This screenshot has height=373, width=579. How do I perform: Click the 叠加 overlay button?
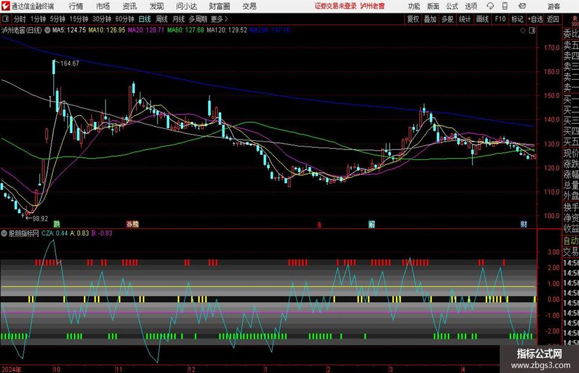(430, 19)
